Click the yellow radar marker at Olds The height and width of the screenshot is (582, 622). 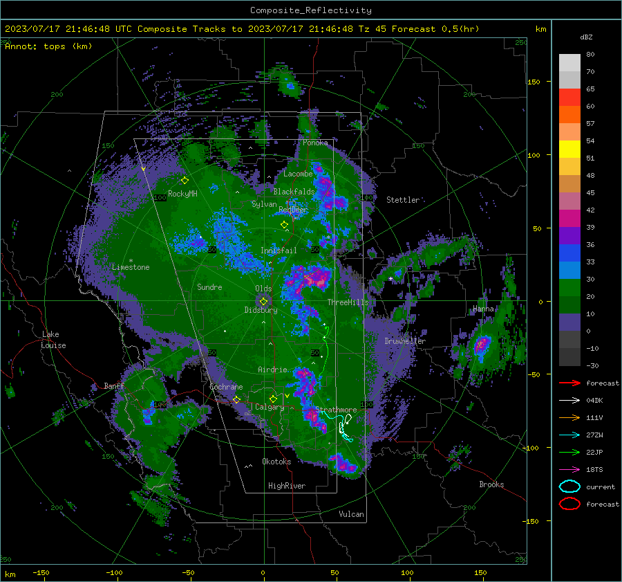263,302
